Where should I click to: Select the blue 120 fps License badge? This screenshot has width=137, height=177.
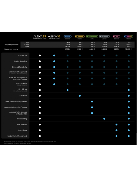[68, 36]
